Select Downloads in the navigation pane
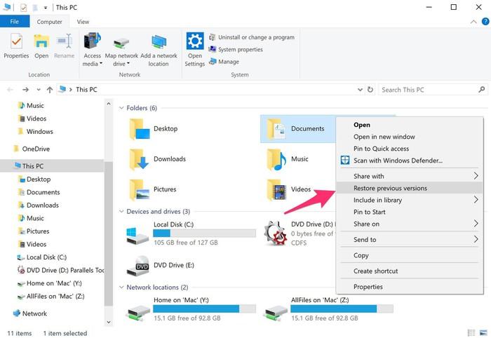This screenshot has width=491, height=338. (x=39, y=205)
